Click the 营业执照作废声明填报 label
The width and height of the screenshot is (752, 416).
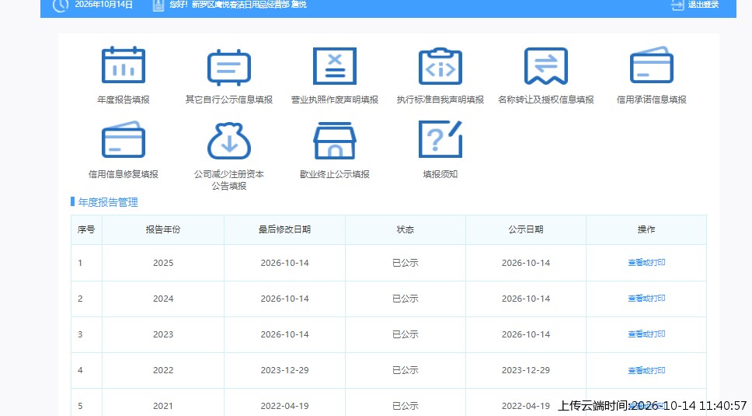(x=334, y=100)
